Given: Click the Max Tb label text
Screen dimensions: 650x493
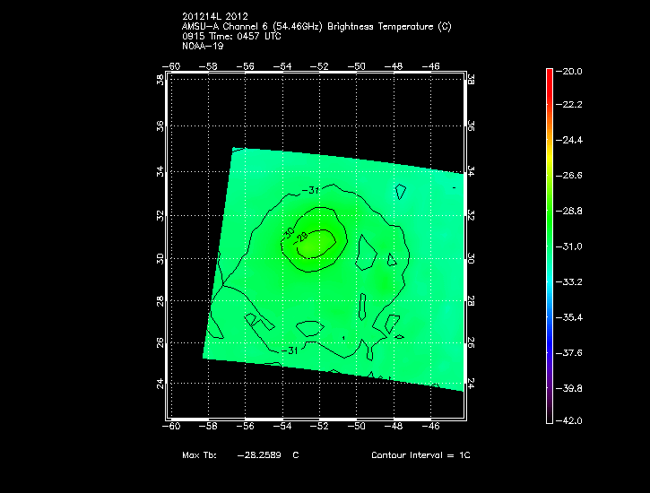Looking at the screenshot, I should pyautogui.click(x=204, y=455).
